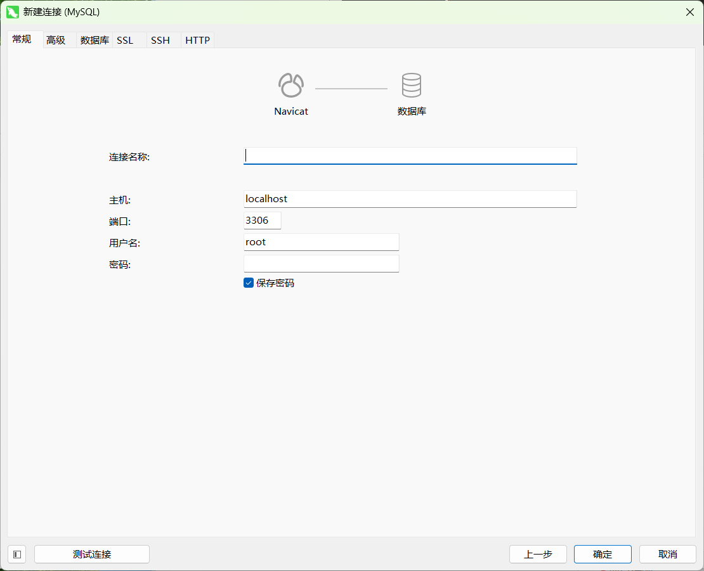Open the 数据库 tab
Viewport: 704px width, 571px height.
[93, 39]
